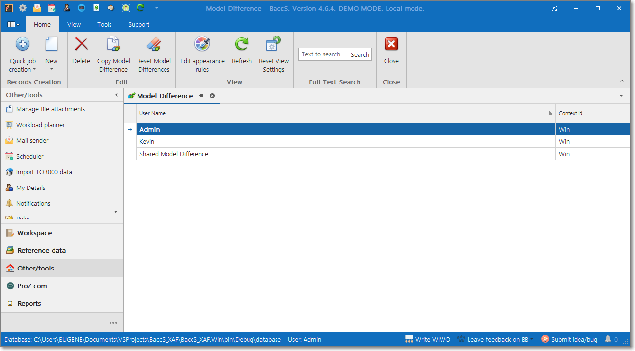Click the Search button
Image resolution: width=635 pixels, height=351 pixels.
pyautogui.click(x=359, y=54)
